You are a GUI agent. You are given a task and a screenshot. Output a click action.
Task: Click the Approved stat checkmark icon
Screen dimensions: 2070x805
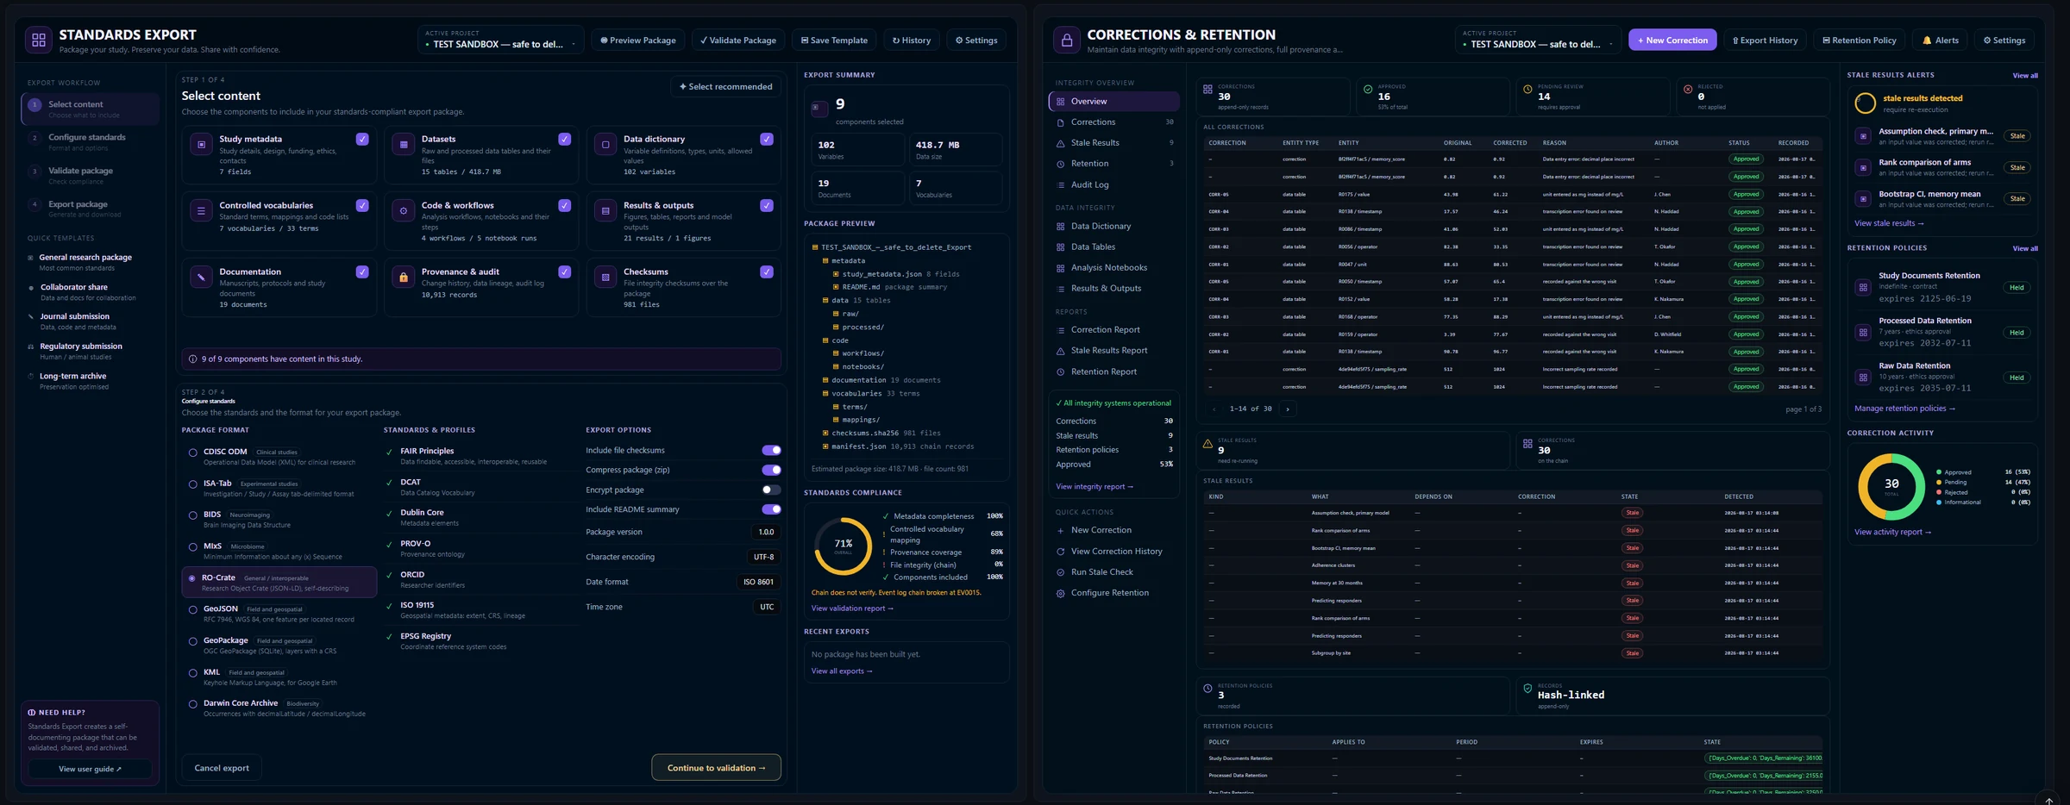(1367, 89)
